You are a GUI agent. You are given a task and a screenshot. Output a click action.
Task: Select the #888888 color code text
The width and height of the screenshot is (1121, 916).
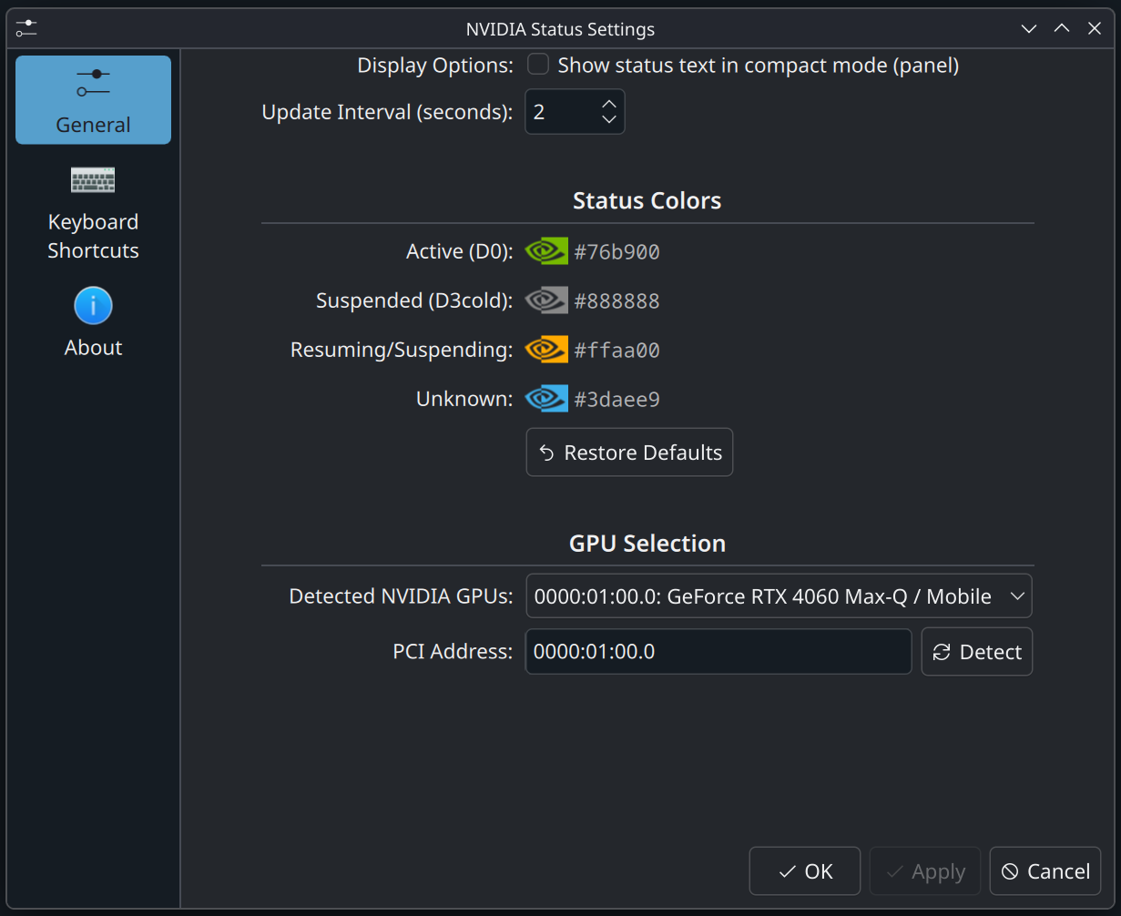[x=617, y=300]
